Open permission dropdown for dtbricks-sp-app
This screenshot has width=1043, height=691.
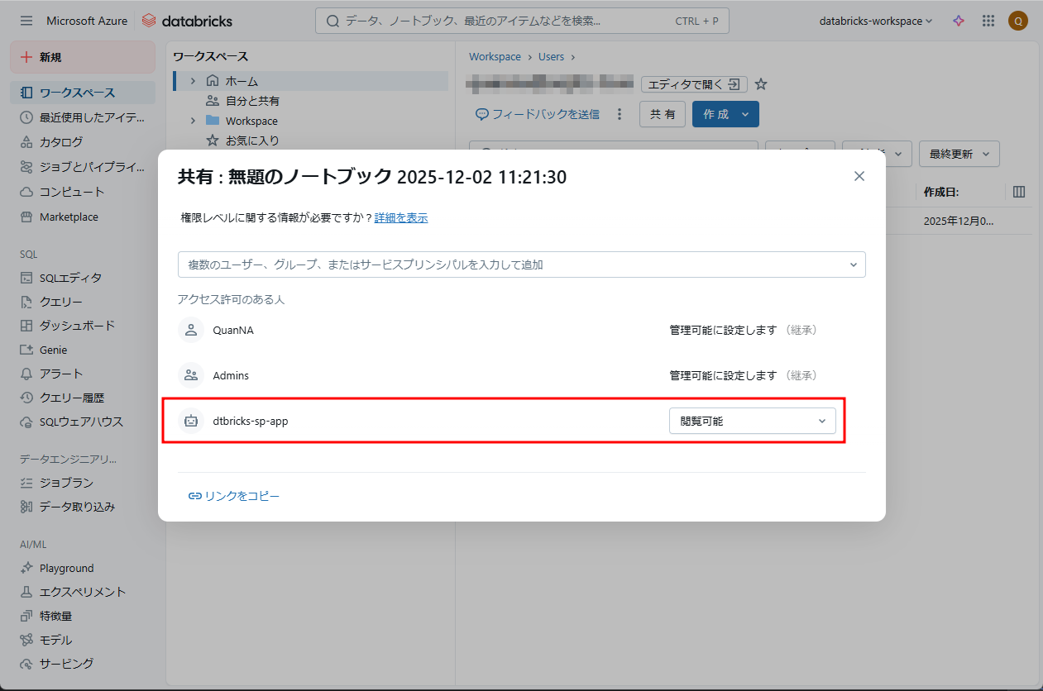tap(752, 421)
